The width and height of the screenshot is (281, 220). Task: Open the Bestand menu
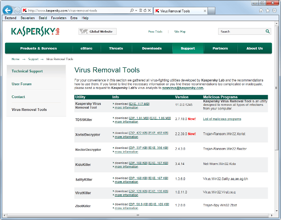point(11,18)
